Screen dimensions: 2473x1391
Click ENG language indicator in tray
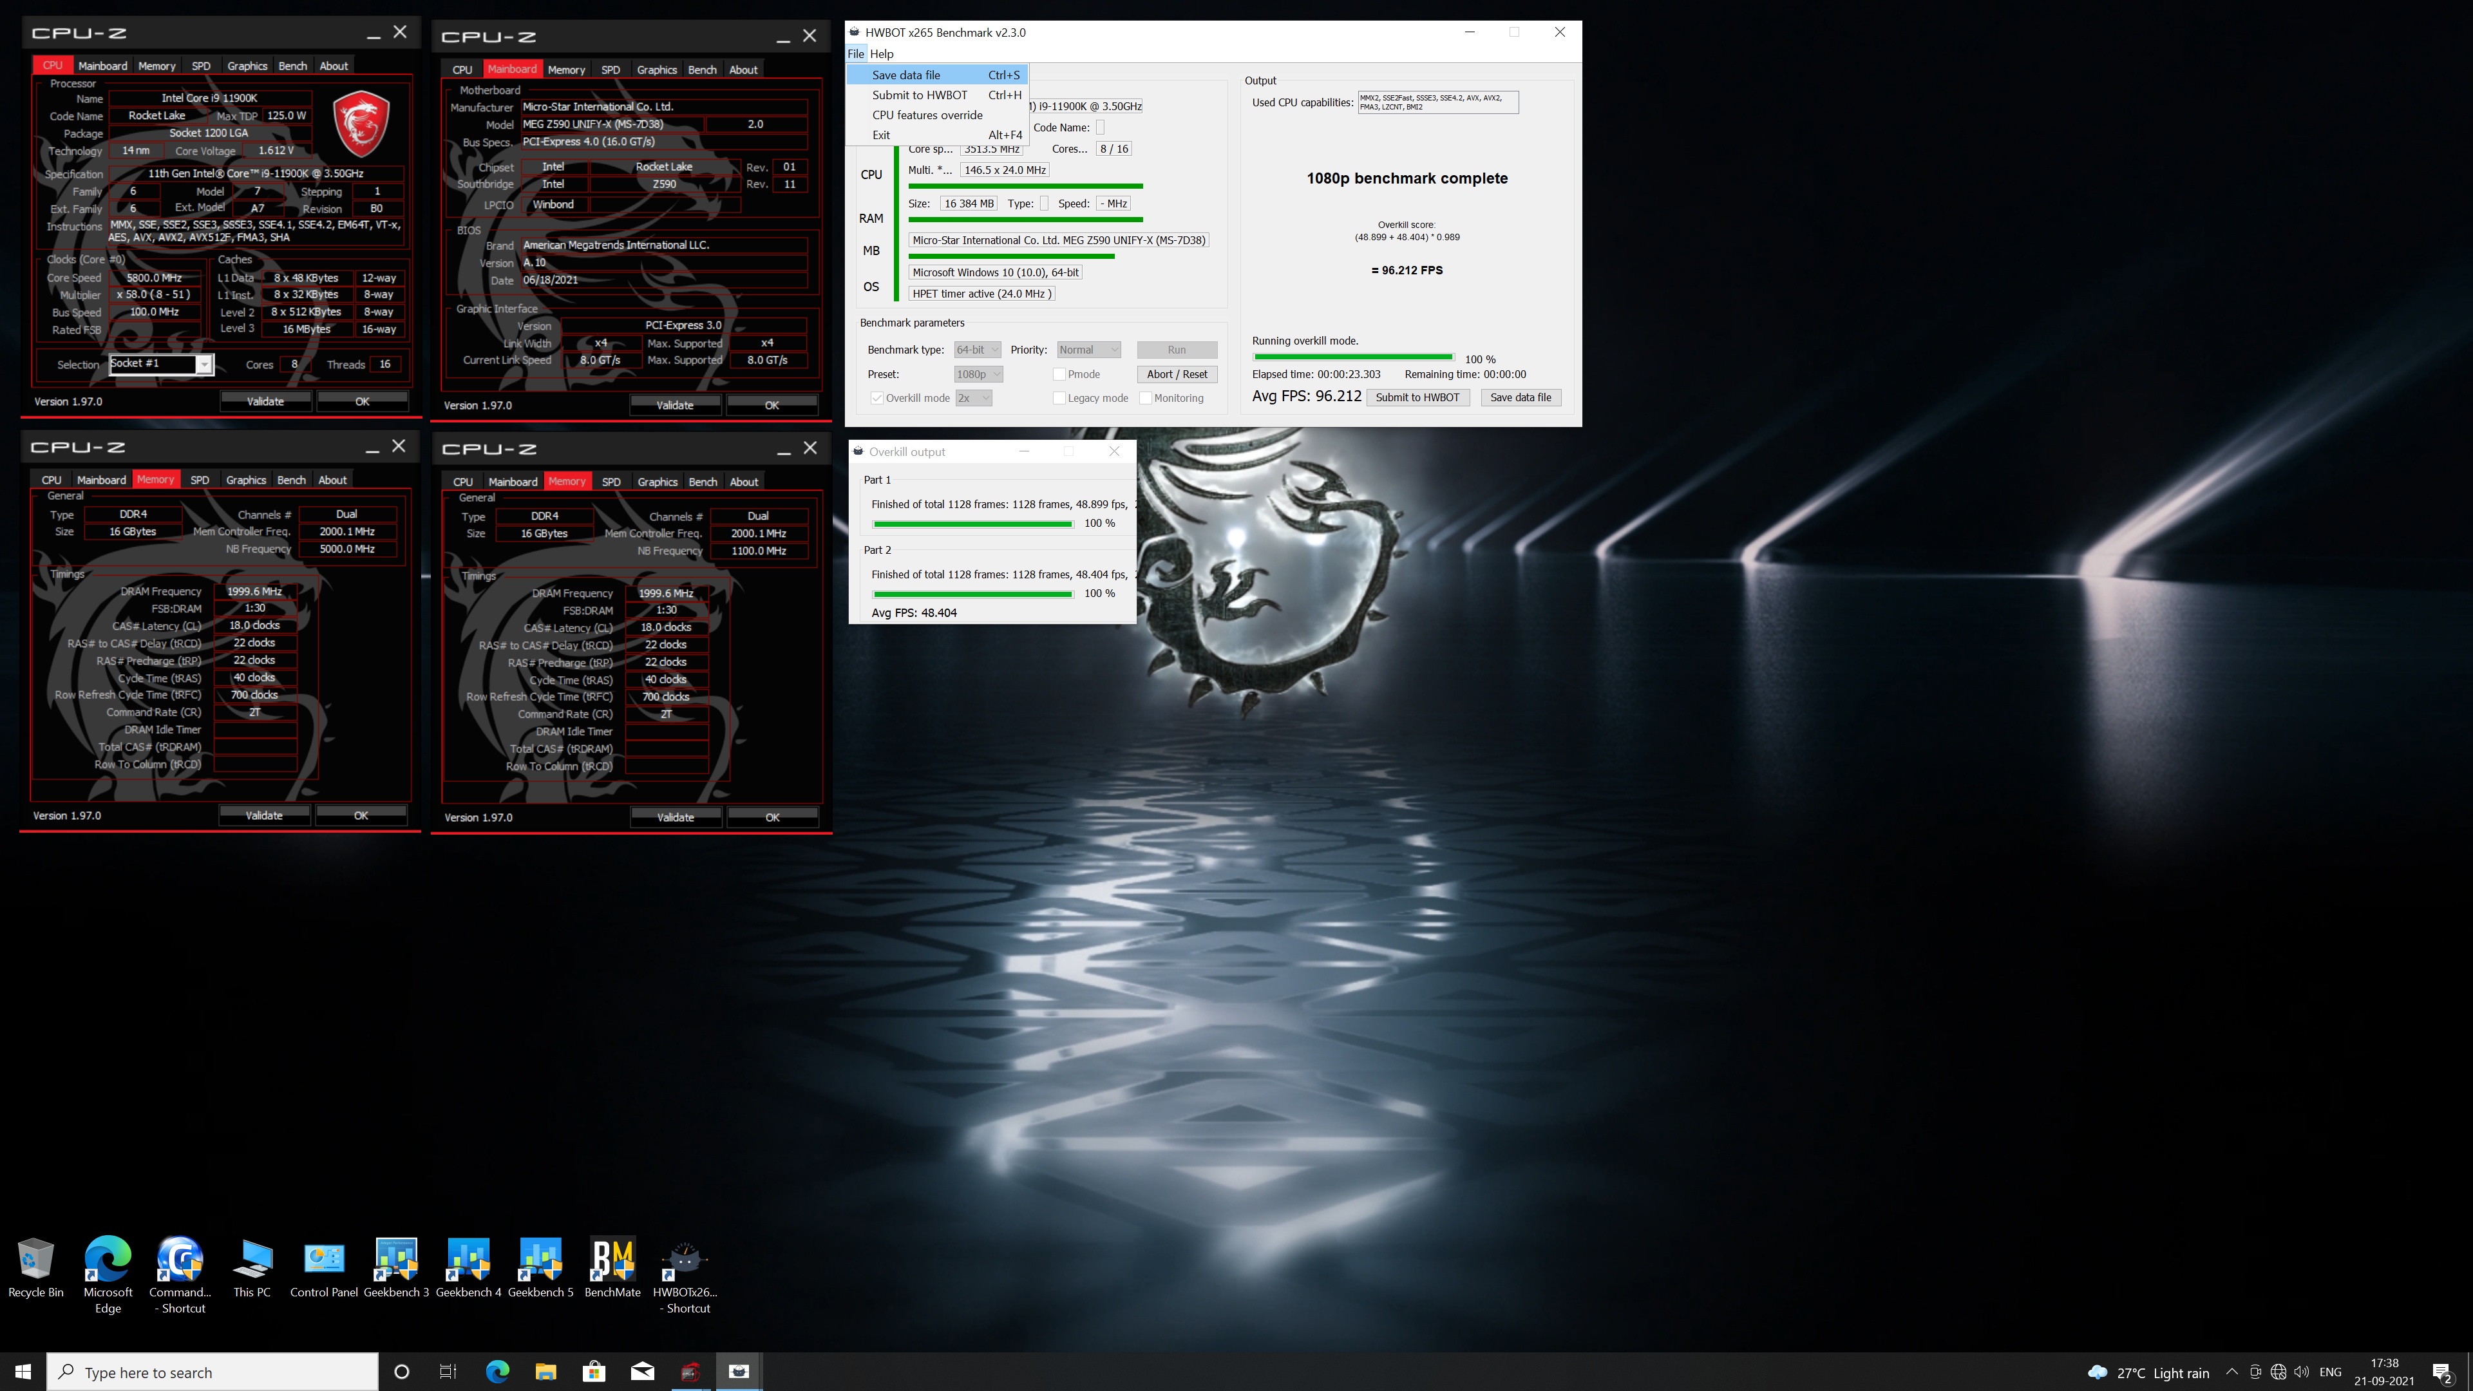point(2330,1372)
